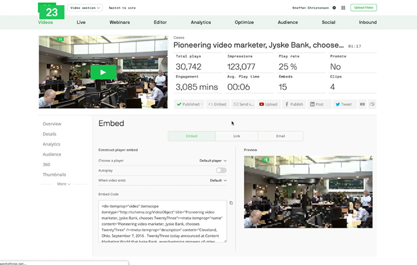Open Details in the sidebar
417x265 pixels.
[49, 134]
